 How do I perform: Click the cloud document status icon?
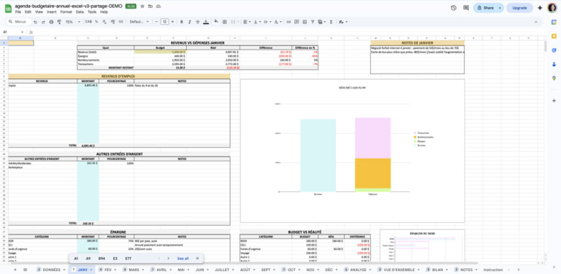click(159, 7)
